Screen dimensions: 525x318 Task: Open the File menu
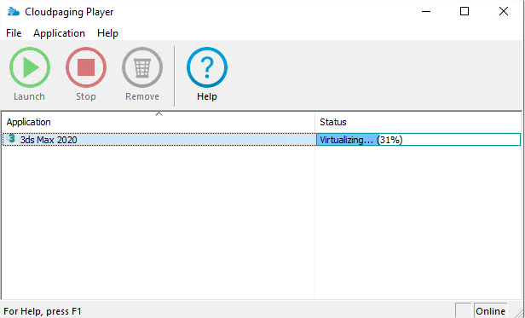tap(14, 33)
